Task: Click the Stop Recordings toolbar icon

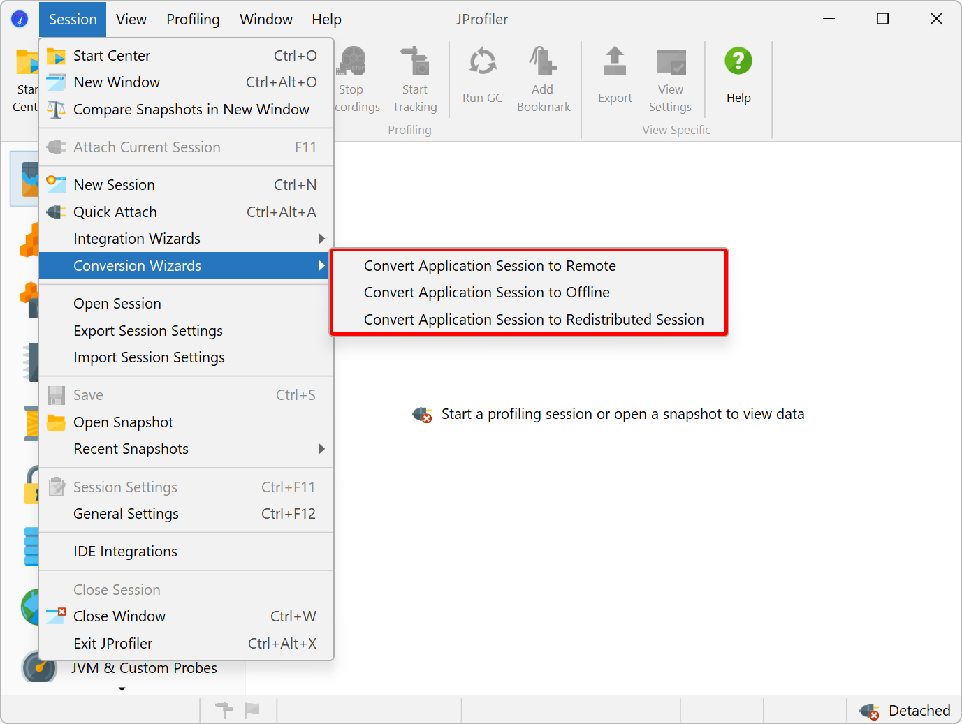Action: (353, 63)
